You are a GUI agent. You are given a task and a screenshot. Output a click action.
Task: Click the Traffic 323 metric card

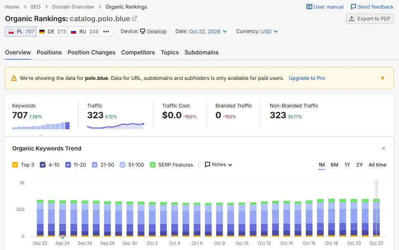(116, 116)
